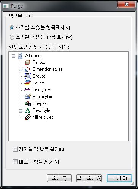Image resolution: width=138 pixels, height=189 pixels.
Task: Expand the Text styles node
Action: tap(21, 111)
